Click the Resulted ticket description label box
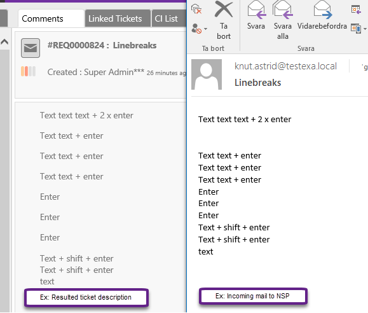 [86, 298]
